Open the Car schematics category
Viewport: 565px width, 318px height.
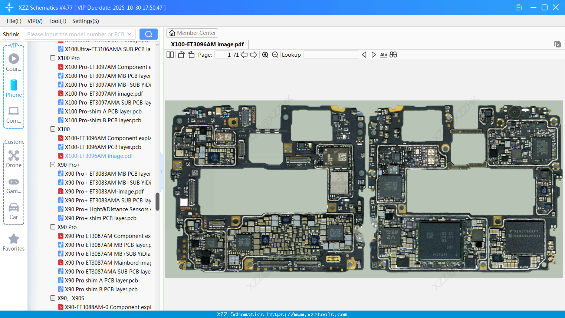click(x=14, y=211)
